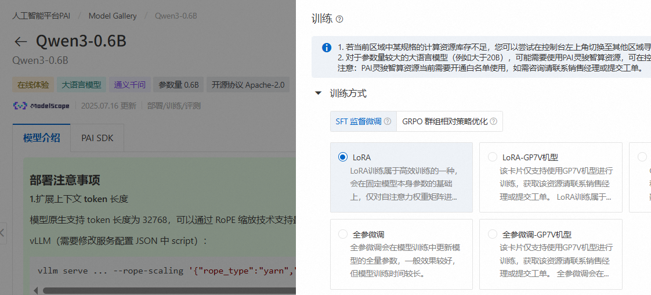The width and height of the screenshot is (651, 295).
Task: Click the 开源协议 Apache-2.0 tag
Action: [248, 85]
